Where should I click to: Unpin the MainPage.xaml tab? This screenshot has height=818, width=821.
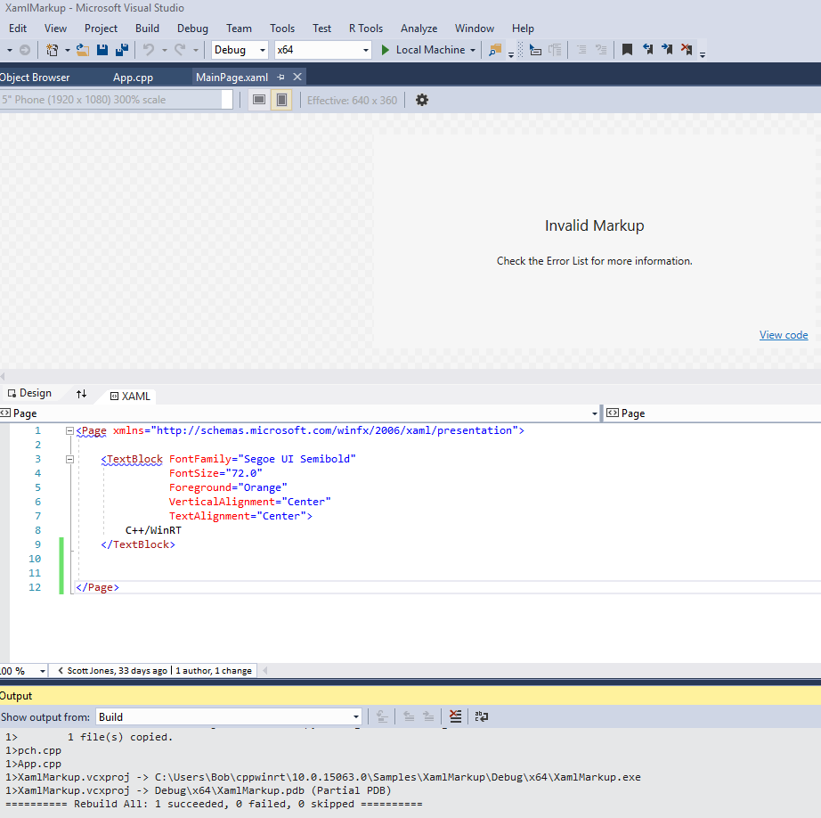pyautogui.click(x=282, y=77)
